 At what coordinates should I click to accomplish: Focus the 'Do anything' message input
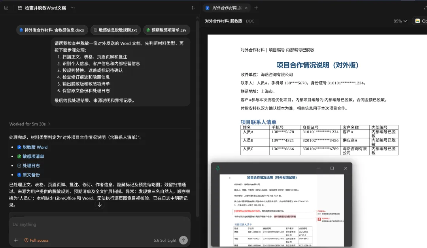coord(99,224)
